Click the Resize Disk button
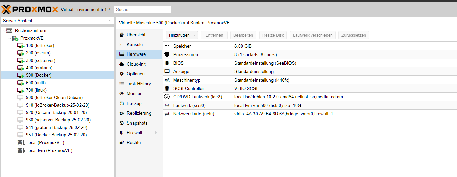 pyautogui.click(x=273, y=35)
